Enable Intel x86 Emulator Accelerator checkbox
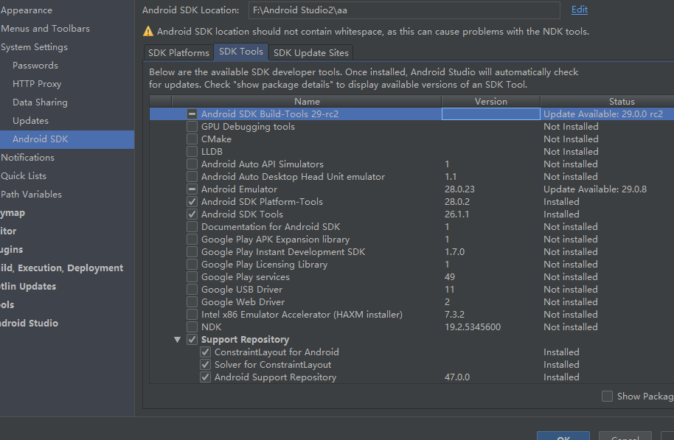 pyautogui.click(x=192, y=315)
